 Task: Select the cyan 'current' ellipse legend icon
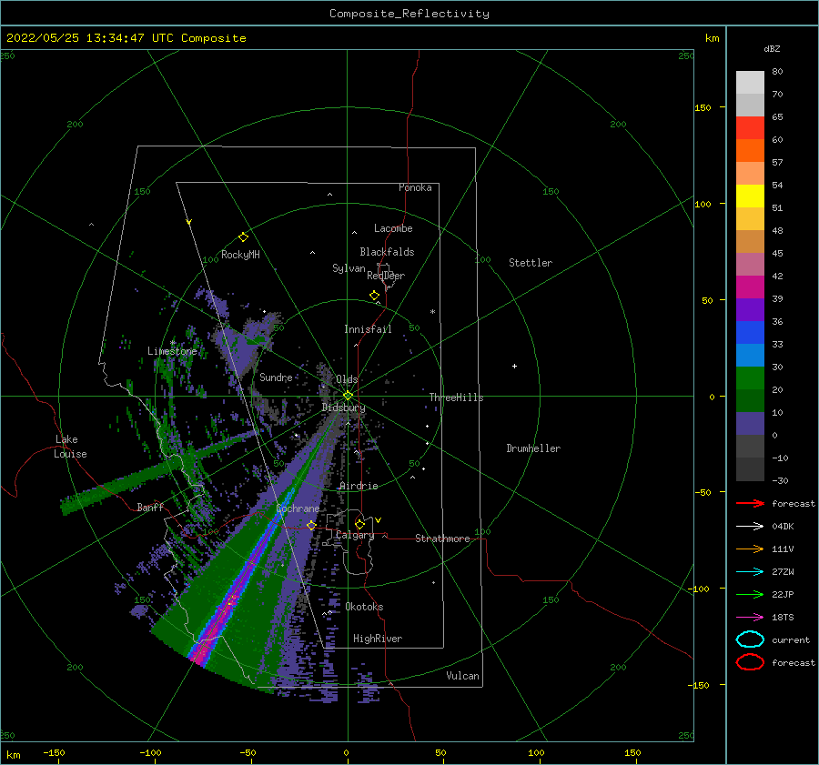(x=750, y=639)
